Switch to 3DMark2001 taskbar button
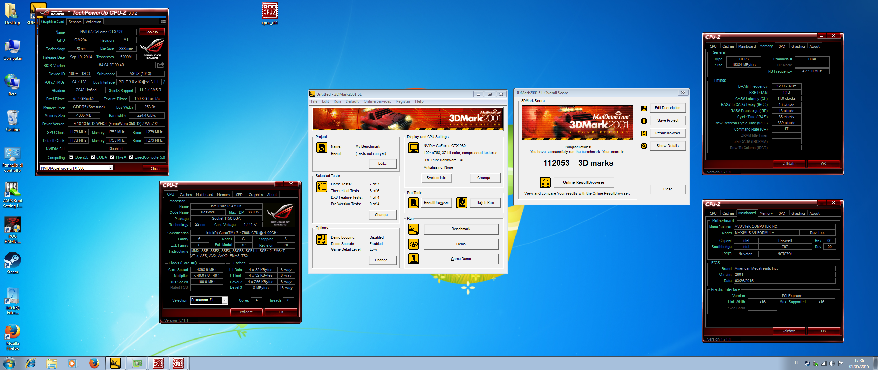The height and width of the screenshot is (370, 878). 116,363
